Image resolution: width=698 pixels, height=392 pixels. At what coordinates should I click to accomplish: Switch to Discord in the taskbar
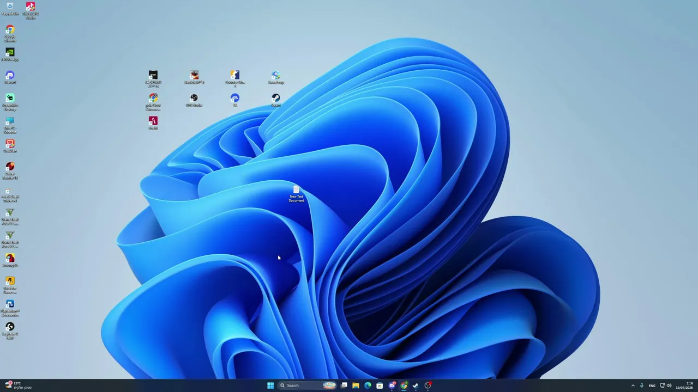392,385
